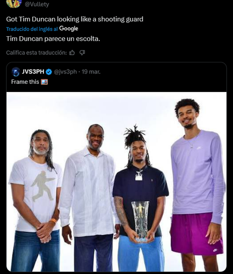Click the 19 mar. timestamp
Viewport: 233px width, 274px height.
click(x=91, y=72)
